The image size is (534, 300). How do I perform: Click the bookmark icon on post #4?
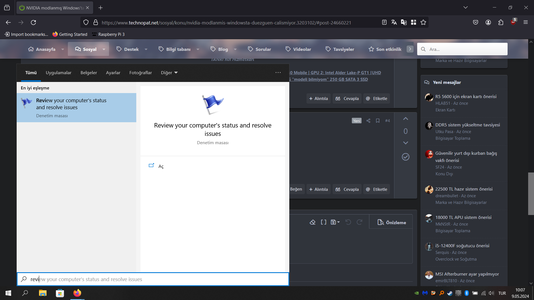(x=378, y=121)
